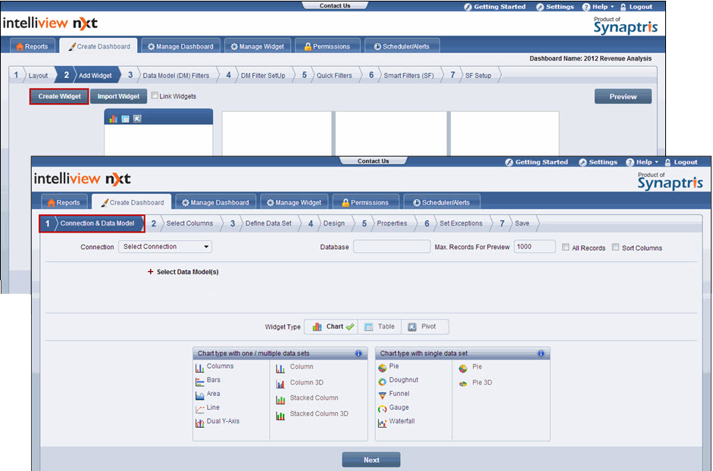Click Logout in front window header
Screen dimensions: 713x471
pyautogui.click(x=680, y=162)
